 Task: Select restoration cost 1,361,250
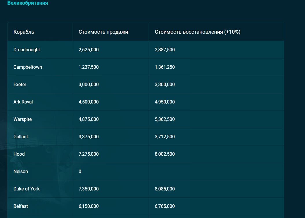[165, 67]
